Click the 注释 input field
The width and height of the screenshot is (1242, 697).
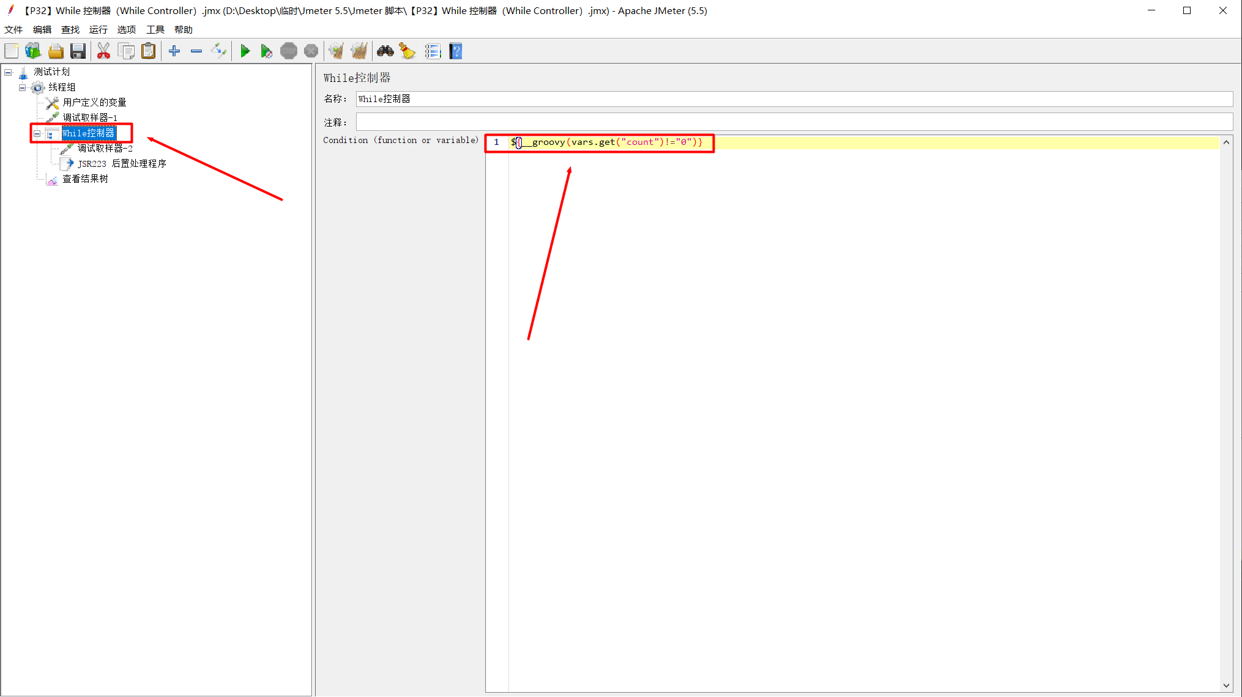(x=794, y=122)
